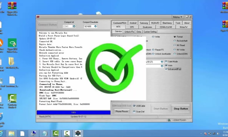Screen dimensions: 228x137
Task: Switch to the Samsung tab
Action: pos(144,23)
